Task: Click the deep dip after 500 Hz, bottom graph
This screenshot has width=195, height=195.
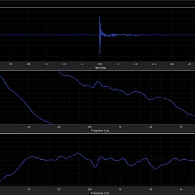Action: click(95, 166)
